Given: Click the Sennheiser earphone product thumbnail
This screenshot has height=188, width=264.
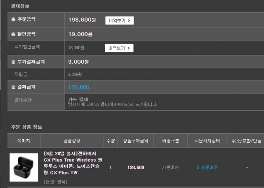Looking at the screenshot, I should pos(24,167).
